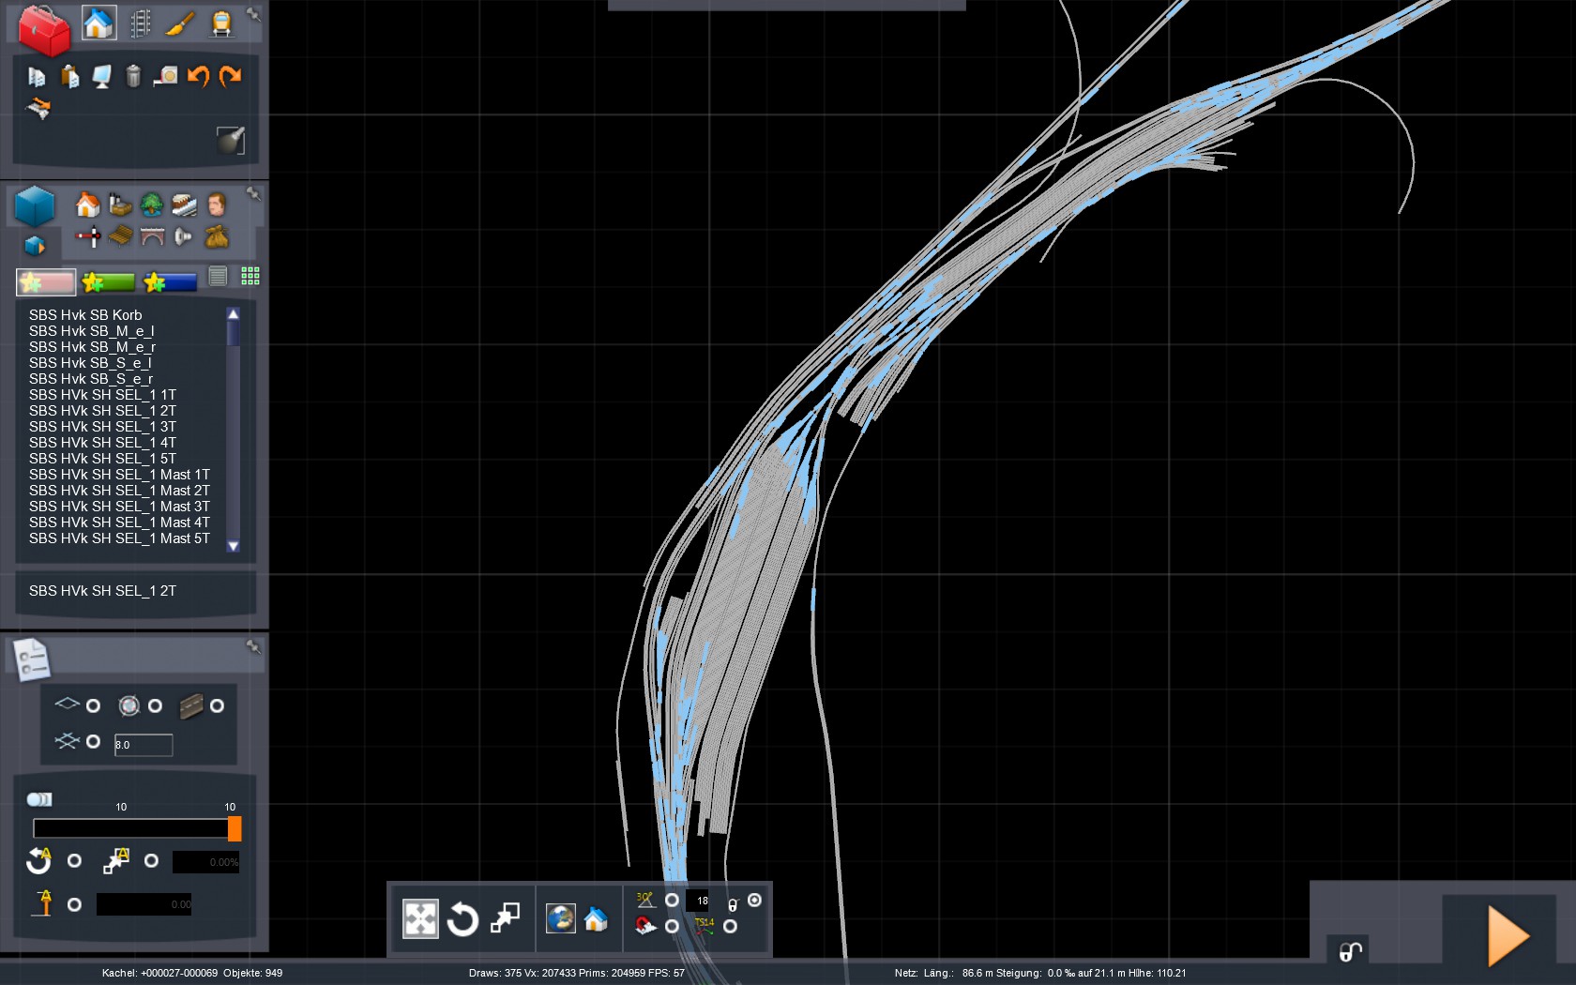This screenshot has height=985, width=1576.
Task: Click the orange slider handle
Action: [235, 828]
